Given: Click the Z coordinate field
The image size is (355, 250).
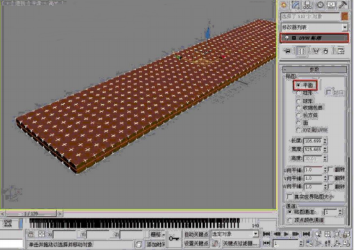Looking at the screenshot, I should click(x=131, y=235).
